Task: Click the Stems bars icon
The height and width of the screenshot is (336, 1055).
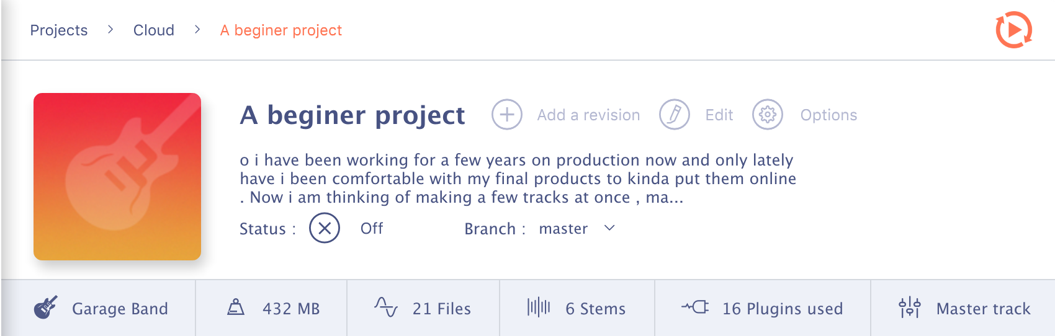Action: (539, 307)
